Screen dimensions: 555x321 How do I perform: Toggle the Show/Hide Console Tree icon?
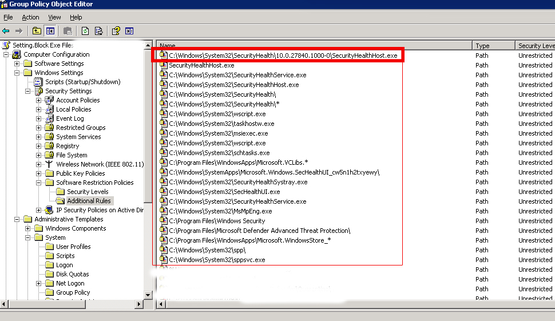[x=50, y=31]
